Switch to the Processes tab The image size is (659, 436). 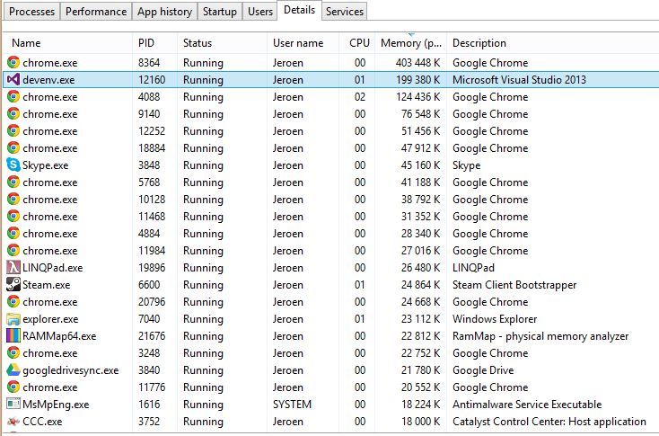(32, 12)
